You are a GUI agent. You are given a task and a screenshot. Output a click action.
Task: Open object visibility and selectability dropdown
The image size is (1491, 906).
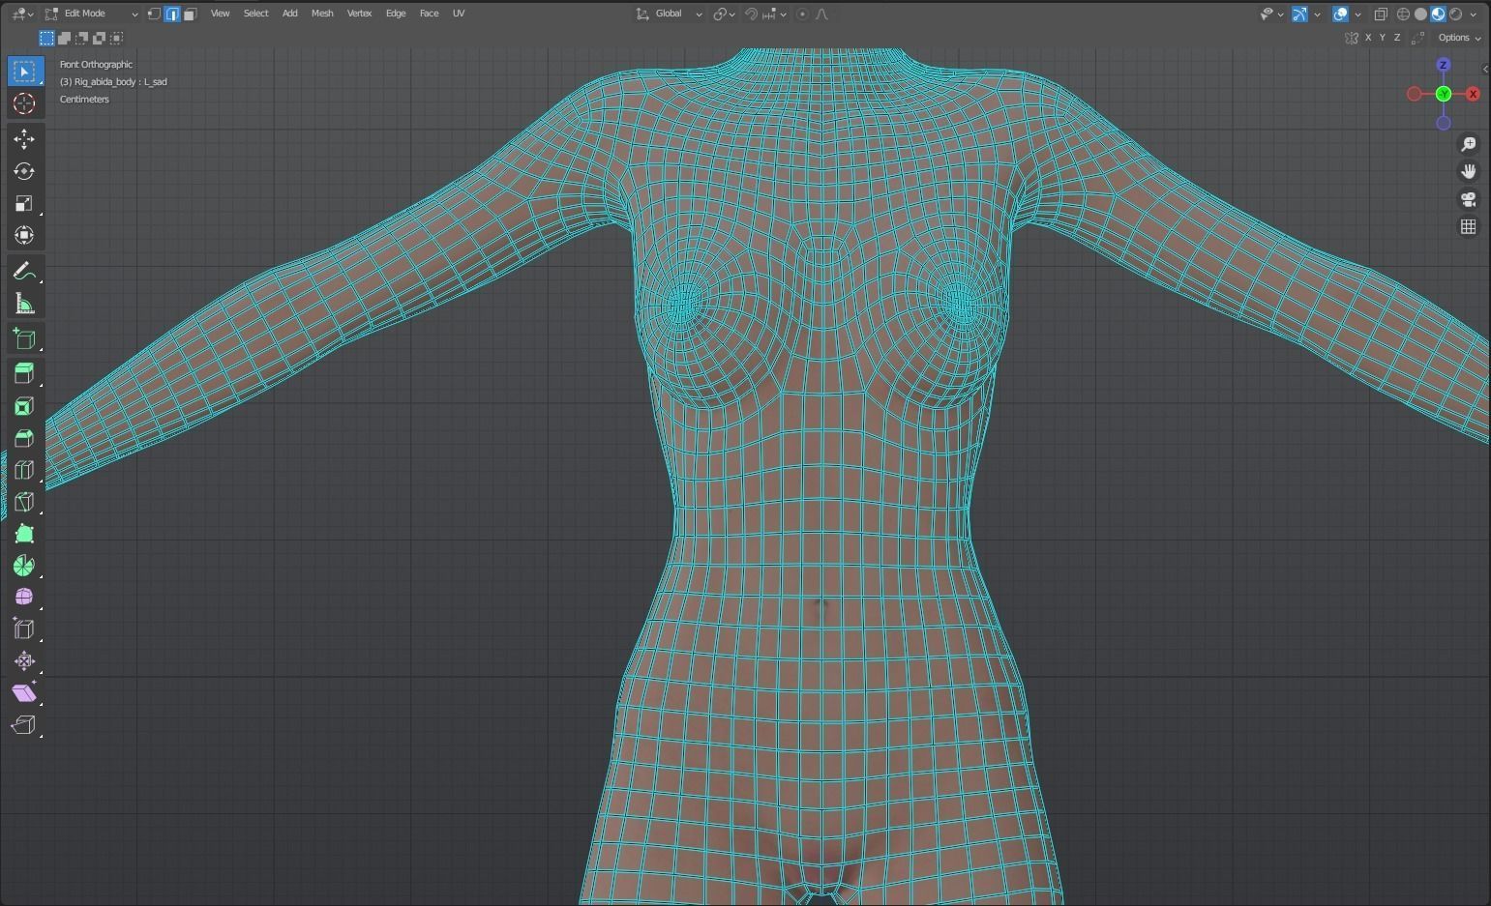[x=1271, y=14]
